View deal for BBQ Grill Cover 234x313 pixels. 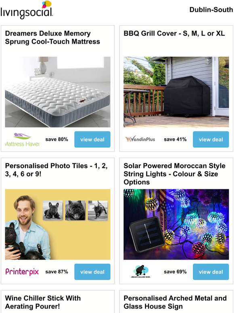(211, 140)
